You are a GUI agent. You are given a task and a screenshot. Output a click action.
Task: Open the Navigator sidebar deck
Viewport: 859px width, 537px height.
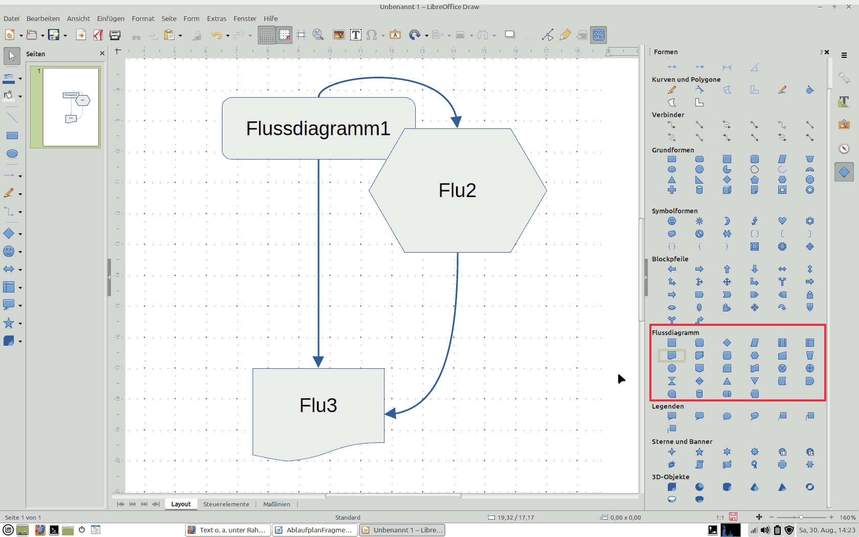pyautogui.click(x=844, y=148)
